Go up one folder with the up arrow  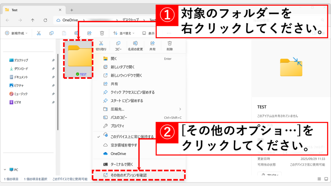(x=33, y=20)
